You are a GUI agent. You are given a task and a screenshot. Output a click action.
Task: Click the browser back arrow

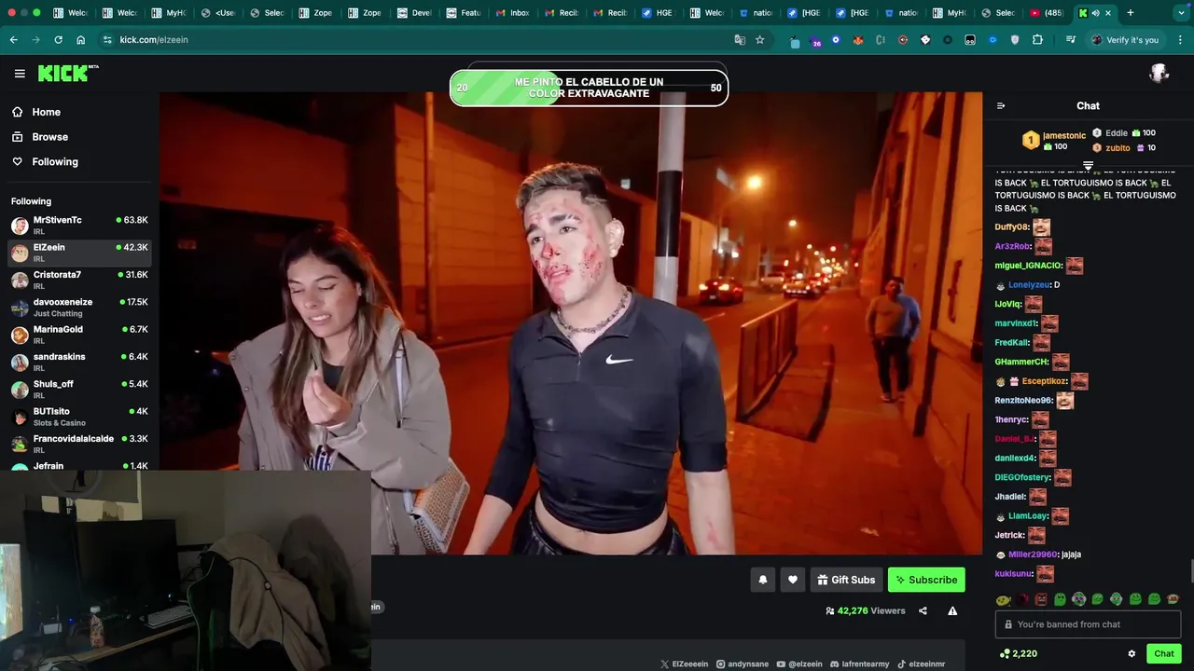(13, 40)
